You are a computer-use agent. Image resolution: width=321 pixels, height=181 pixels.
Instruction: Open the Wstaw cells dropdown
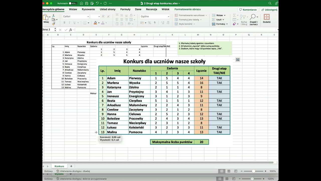(x=219, y=15)
